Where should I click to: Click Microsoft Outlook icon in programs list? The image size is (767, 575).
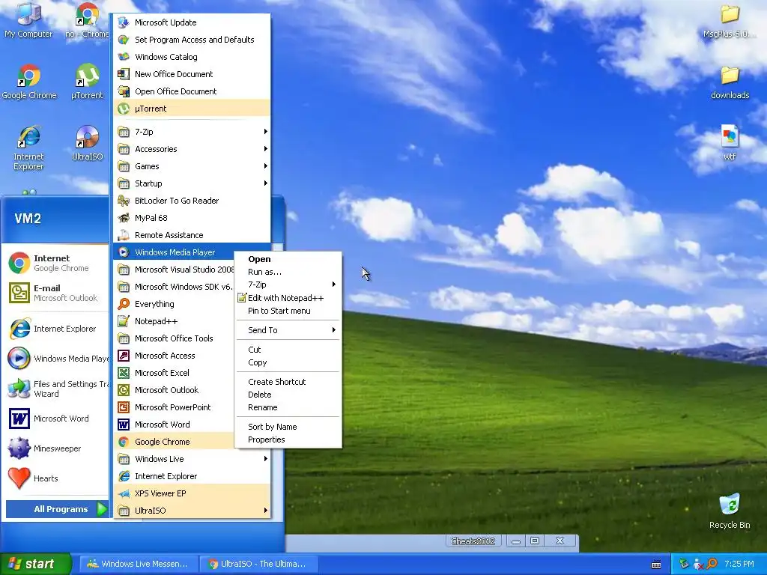(124, 390)
